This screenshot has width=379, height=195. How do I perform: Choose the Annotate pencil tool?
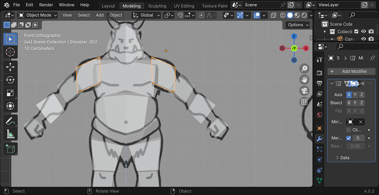point(10,121)
